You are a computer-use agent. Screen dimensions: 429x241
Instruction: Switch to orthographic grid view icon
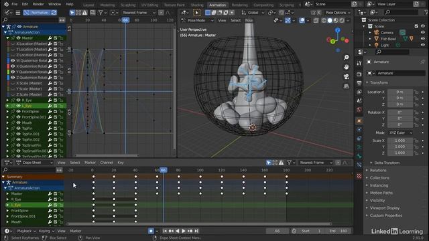click(x=347, y=86)
